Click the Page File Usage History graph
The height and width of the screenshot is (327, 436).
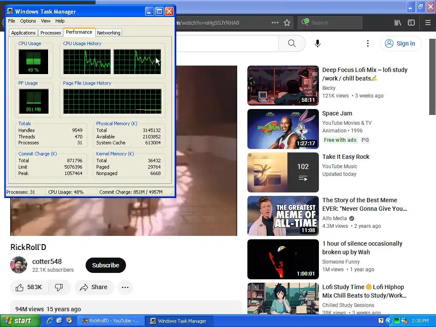pos(112,101)
